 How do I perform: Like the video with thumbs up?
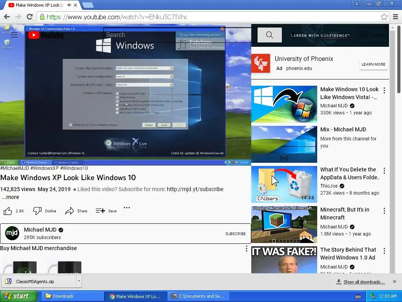(8, 211)
